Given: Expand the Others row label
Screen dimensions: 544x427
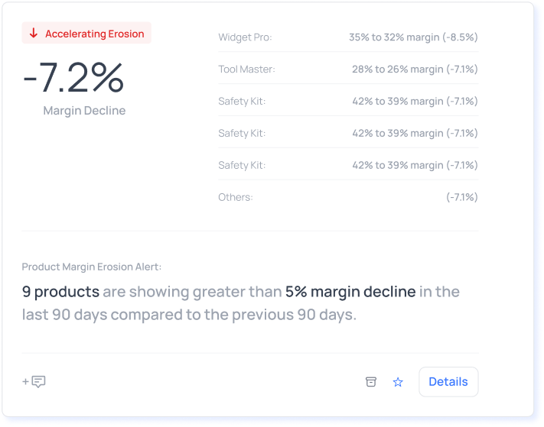Looking at the screenshot, I should (x=235, y=197).
